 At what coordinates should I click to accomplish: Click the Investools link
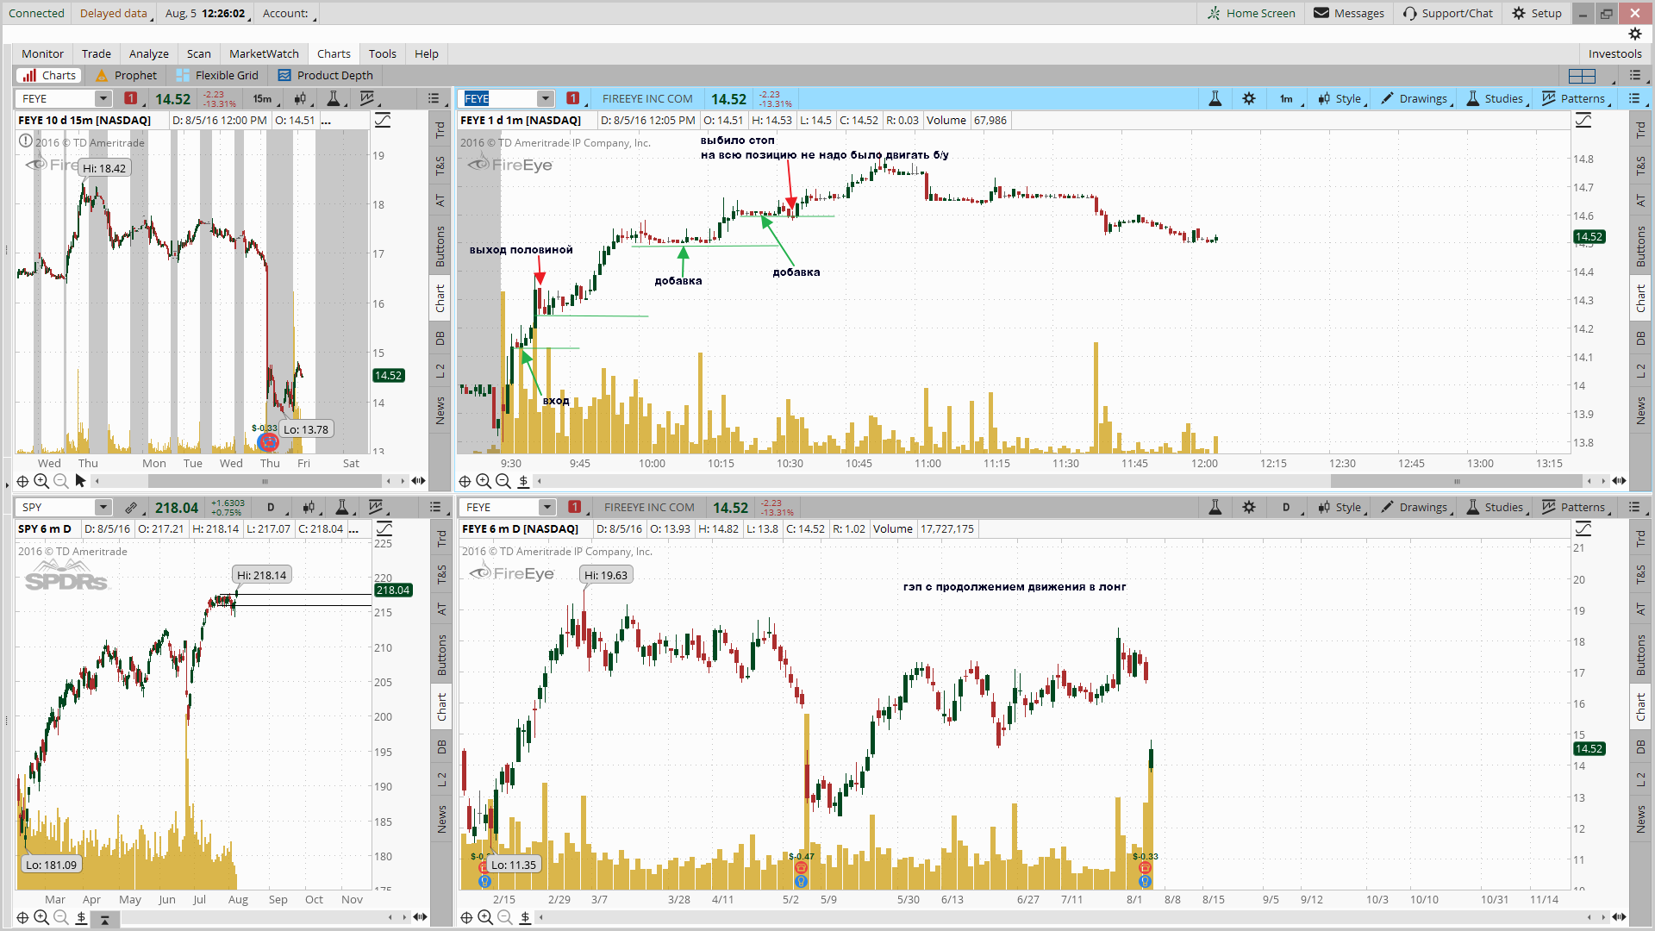(x=1614, y=53)
